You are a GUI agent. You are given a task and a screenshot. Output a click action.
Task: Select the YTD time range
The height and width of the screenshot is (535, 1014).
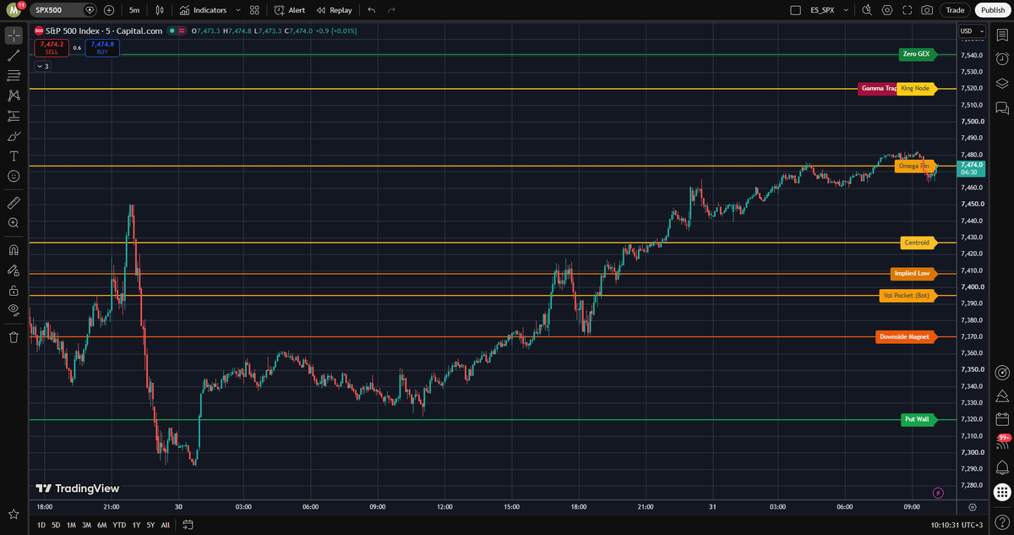(119, 525)
